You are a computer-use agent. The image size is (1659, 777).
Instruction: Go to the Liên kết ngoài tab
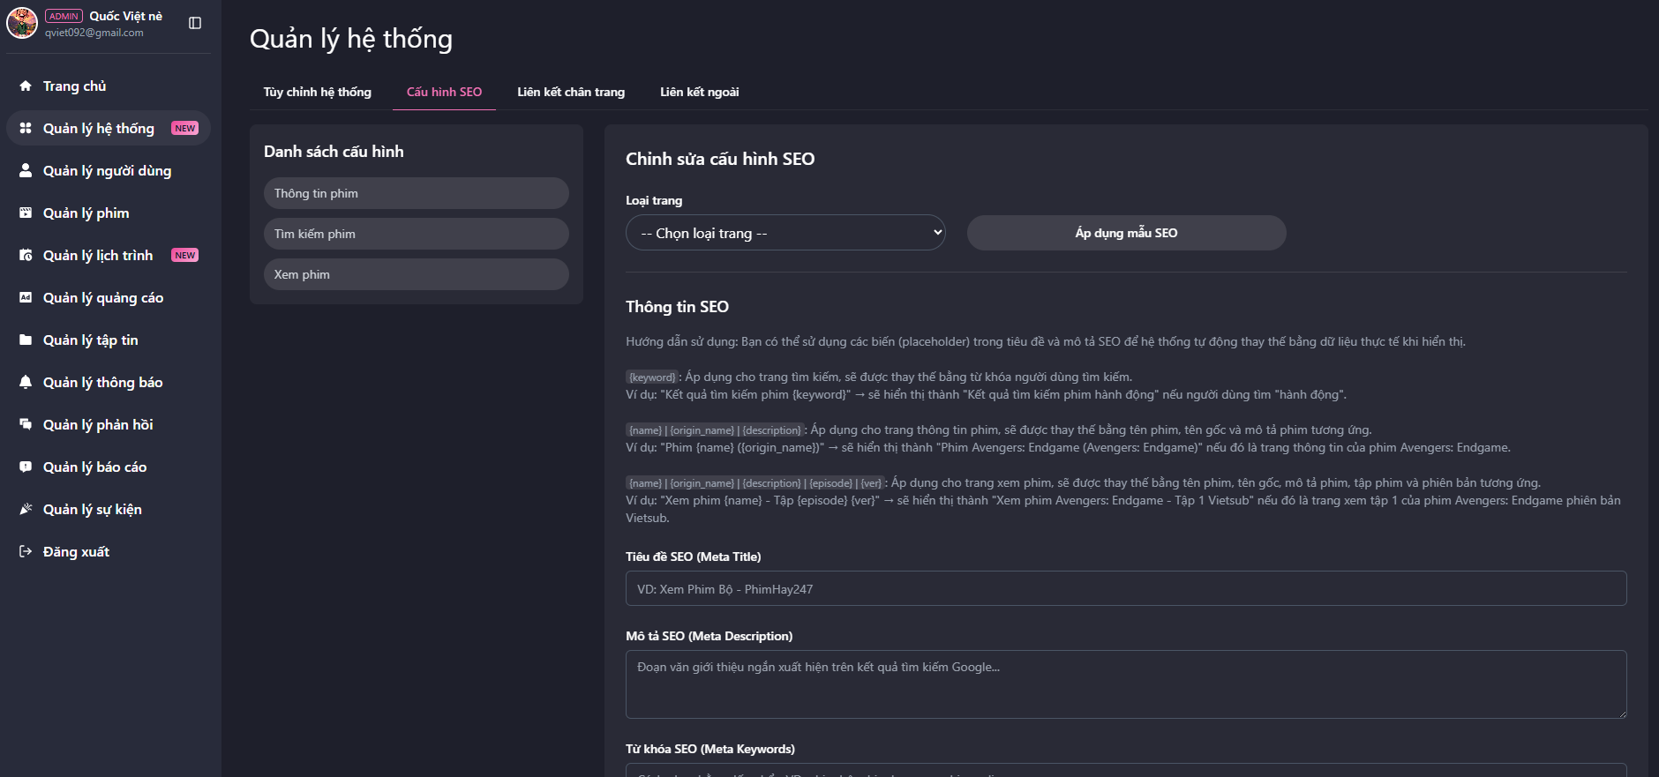(700, 92)
